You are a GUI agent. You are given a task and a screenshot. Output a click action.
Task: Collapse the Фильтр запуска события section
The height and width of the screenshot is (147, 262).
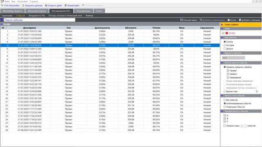(222, 63)
